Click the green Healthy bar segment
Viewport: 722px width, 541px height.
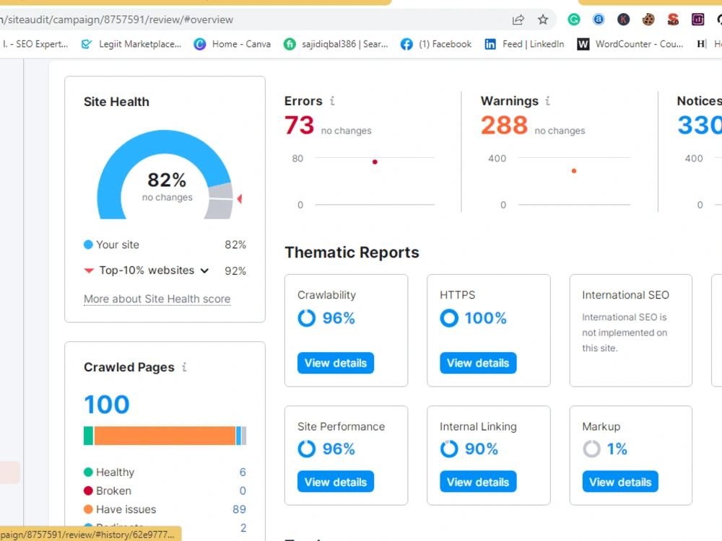pos(88,436)
